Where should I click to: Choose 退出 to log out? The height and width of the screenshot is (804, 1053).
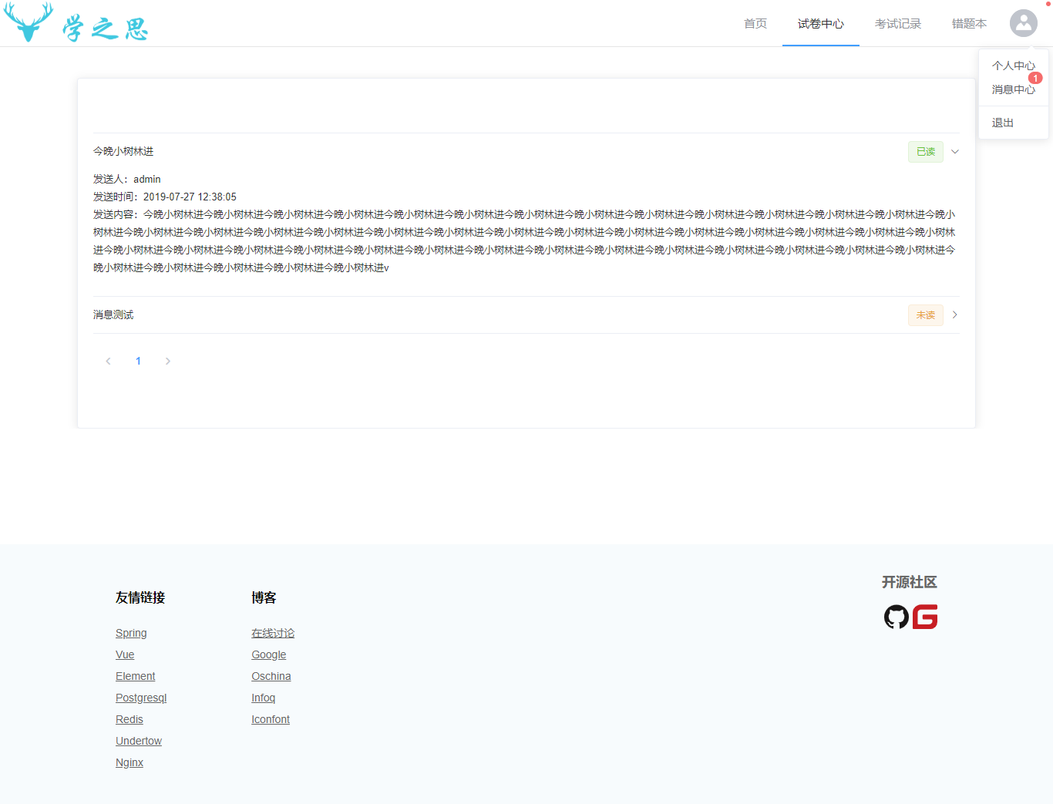(1002, 123)
